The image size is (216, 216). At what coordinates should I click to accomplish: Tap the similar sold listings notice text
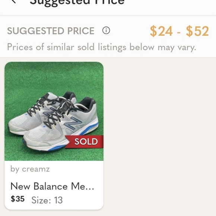click(x=102, y=47)
